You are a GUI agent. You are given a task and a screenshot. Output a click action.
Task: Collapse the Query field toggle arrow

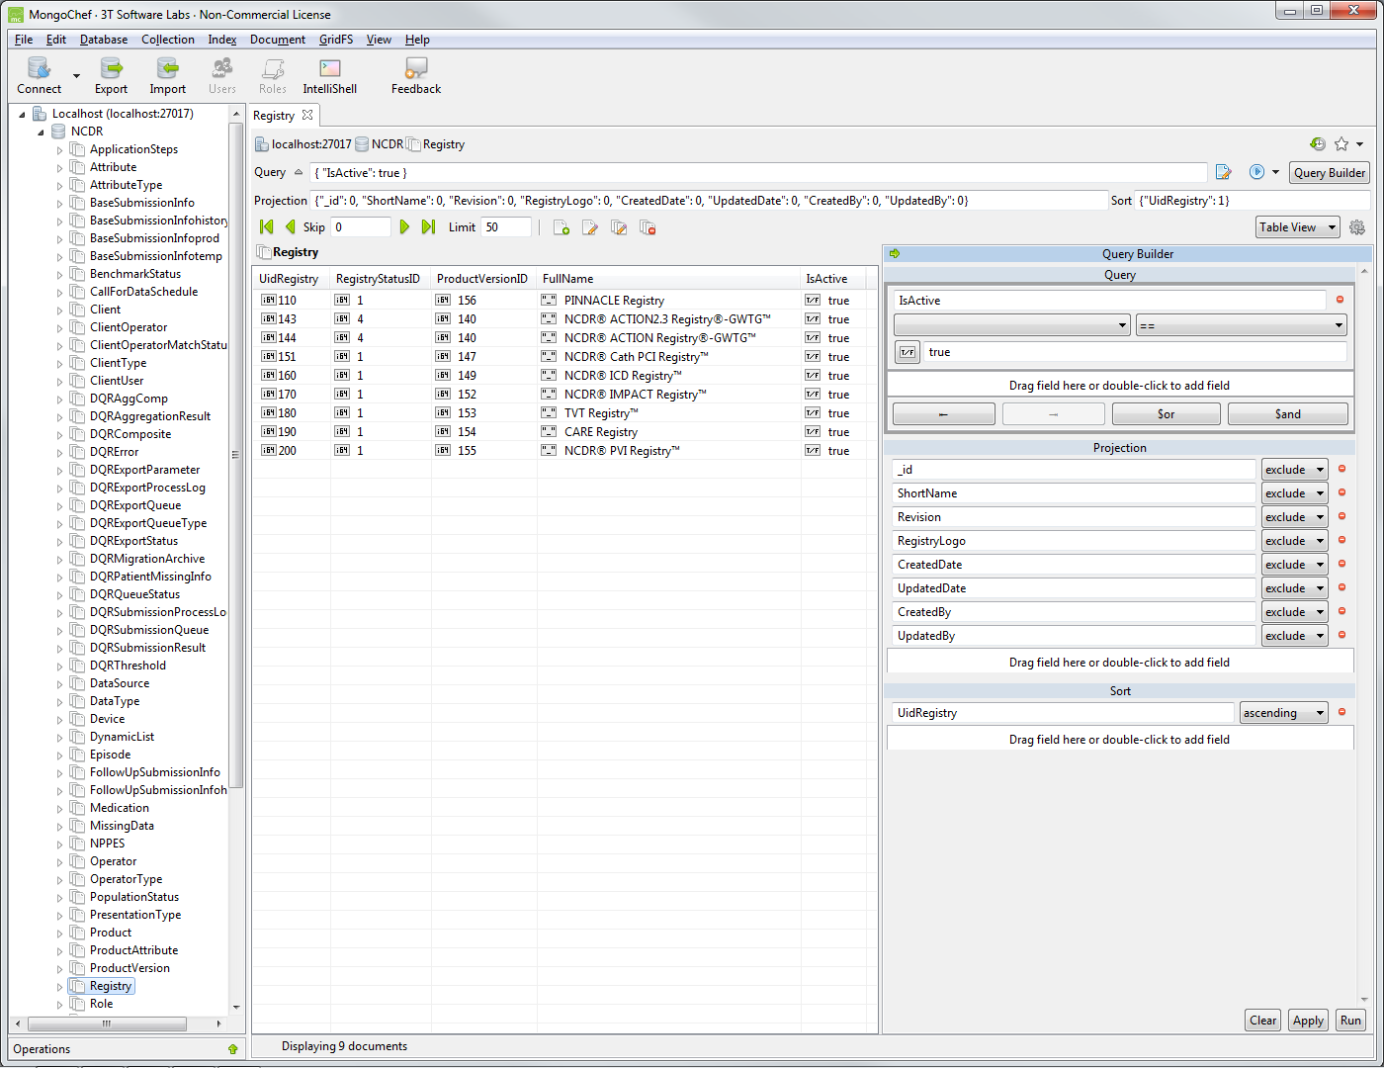click(x=299, y=172)
